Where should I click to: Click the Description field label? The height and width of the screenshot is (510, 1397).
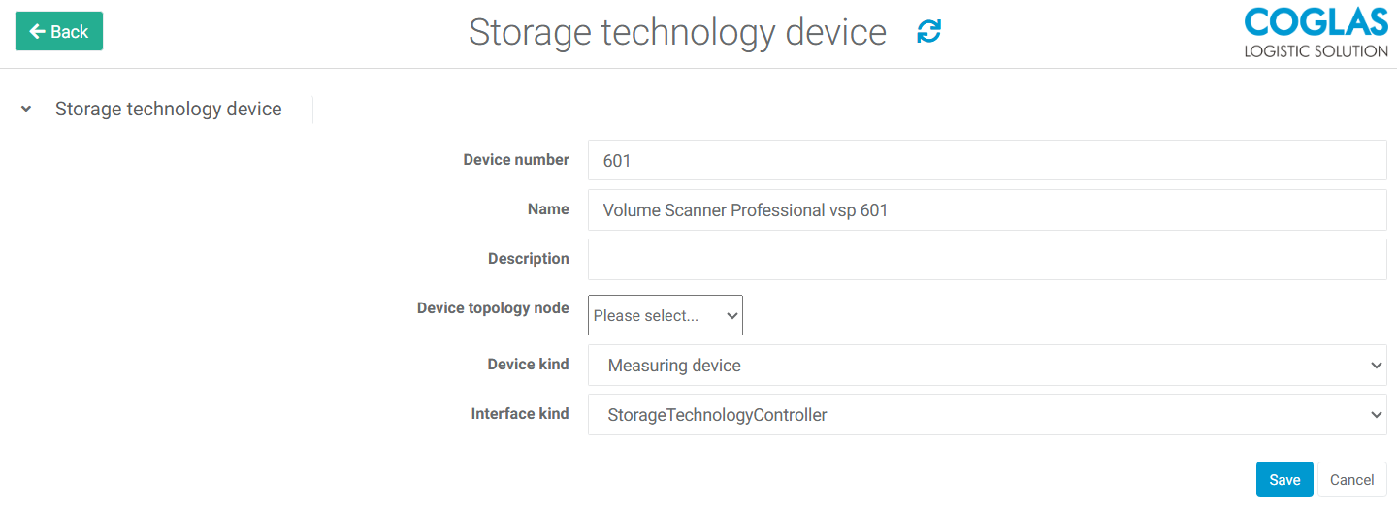[x=529, y=259]
